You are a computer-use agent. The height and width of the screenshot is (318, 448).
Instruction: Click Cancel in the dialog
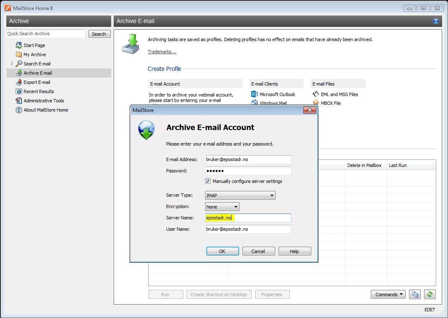[x=258, y=251]
